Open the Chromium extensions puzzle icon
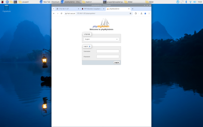Screen dimensions: 203x127 pos(136,13)
